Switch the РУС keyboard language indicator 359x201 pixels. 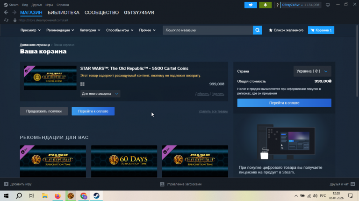323,196
